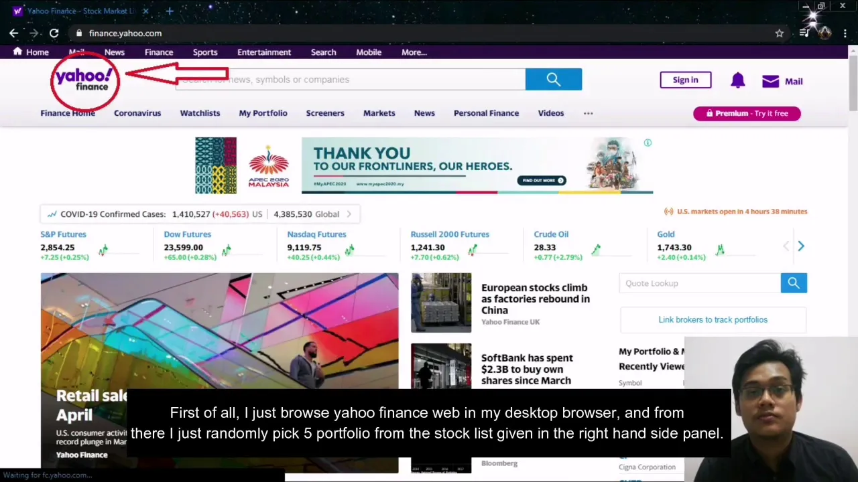Click Link brokers to track portfolios
The width and height of the screenshot is (858, 482).
tap(713, 319)
